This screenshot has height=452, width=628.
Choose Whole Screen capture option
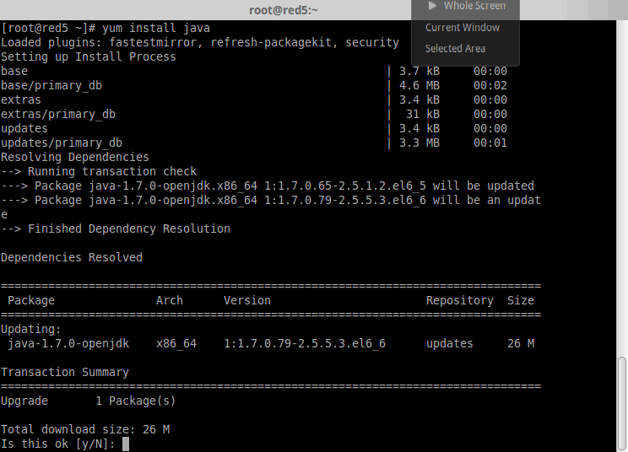(x=474, y=6)
